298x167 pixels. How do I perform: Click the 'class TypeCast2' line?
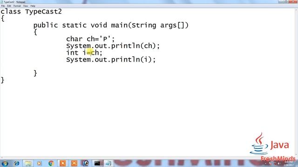(31, 12)
